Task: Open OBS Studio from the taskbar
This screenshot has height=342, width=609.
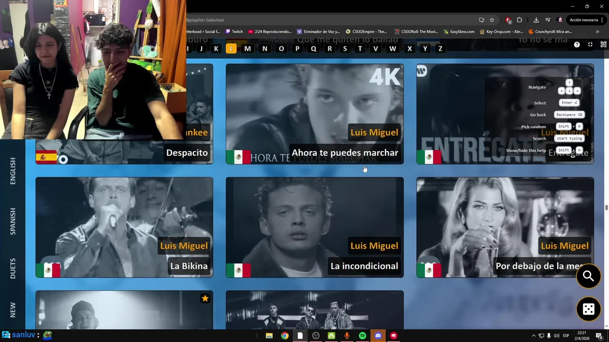Action: (316, 336)
